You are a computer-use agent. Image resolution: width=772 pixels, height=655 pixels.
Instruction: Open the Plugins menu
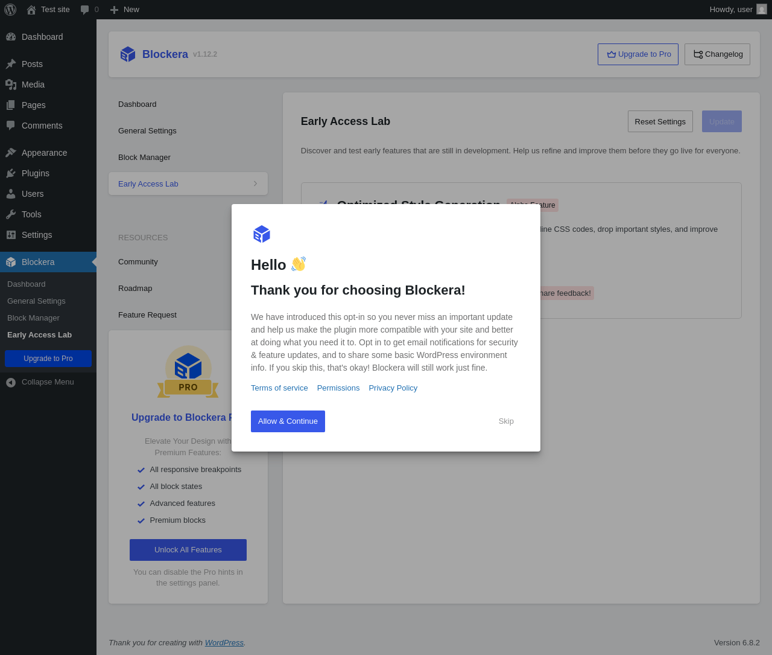tap(48, 173)
